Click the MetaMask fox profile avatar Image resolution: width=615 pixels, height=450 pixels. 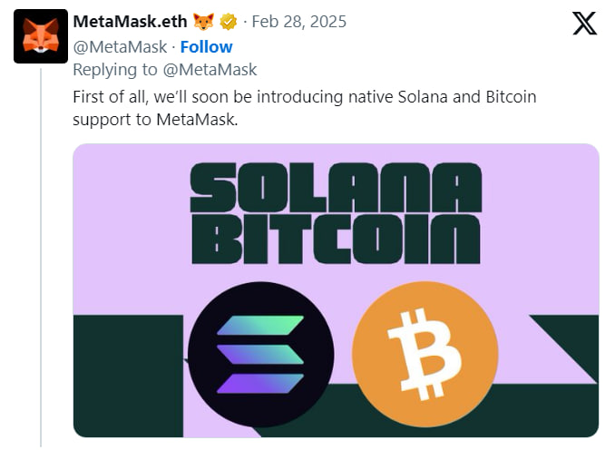tap(41, 36)
